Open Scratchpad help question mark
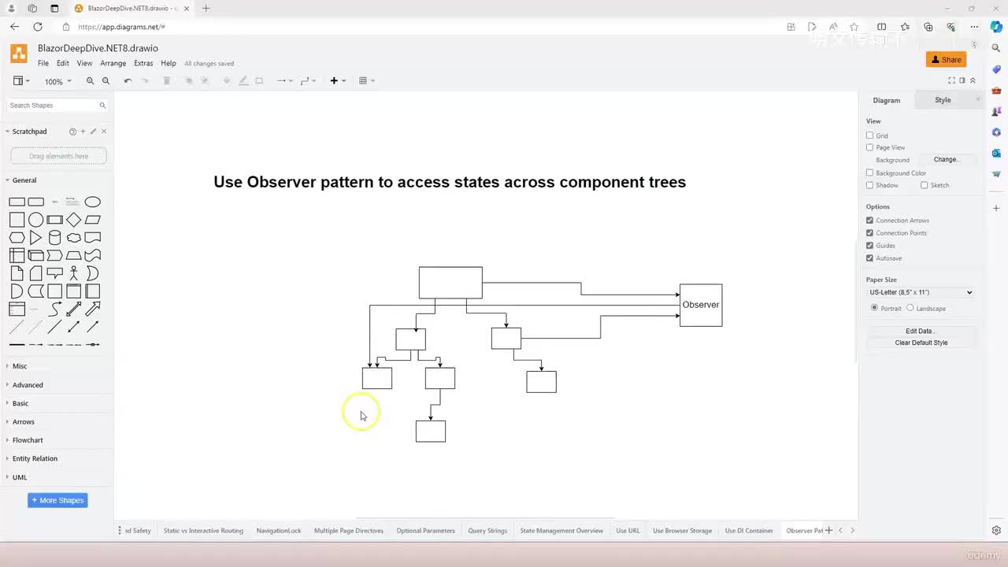Image resolution: width=1008 pixels, height=567 pixels. point(72,132)
